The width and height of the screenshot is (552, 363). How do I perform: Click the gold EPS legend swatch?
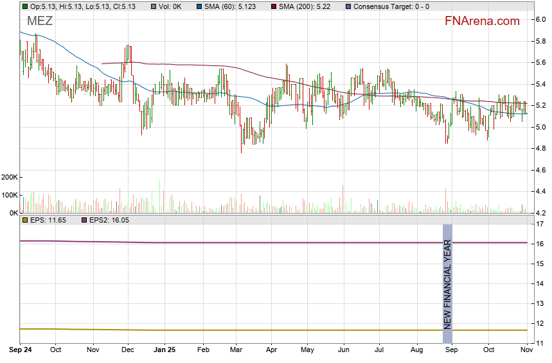pyautogui.click(x=25, y=220)
